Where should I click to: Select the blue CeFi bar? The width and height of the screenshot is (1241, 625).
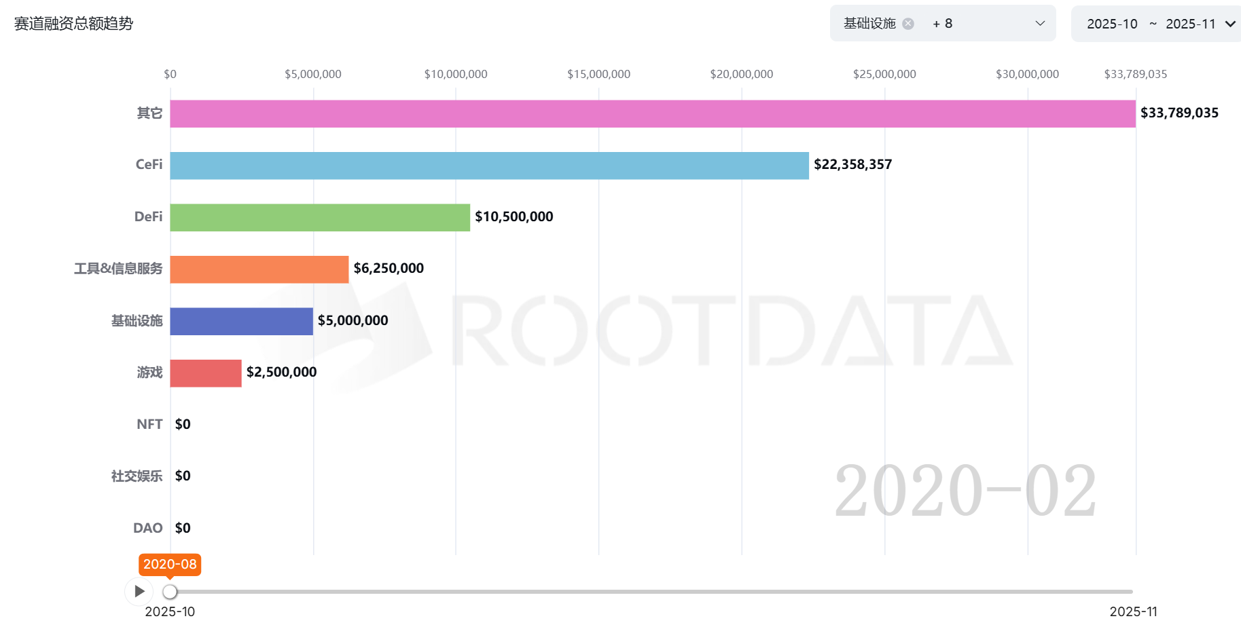[x=489, y=166]
